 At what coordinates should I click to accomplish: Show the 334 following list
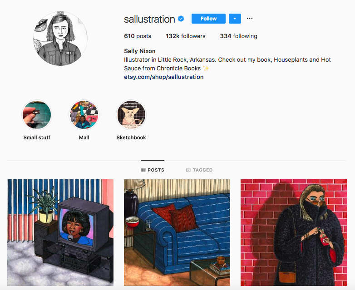click(239, 36)
